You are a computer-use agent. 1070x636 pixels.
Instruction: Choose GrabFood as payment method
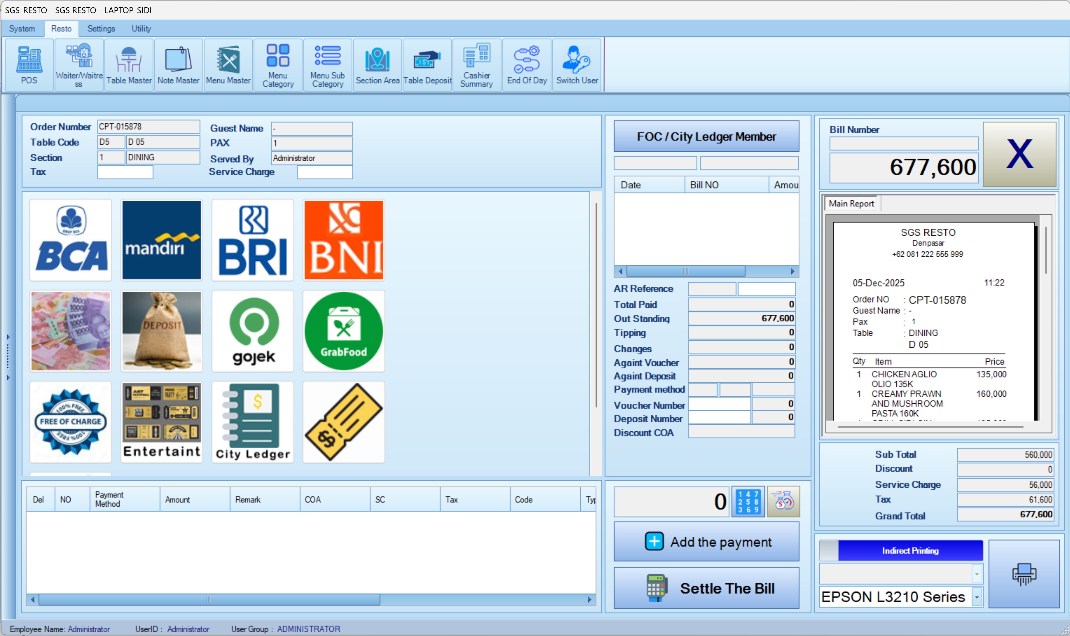(x=343, y=331)
